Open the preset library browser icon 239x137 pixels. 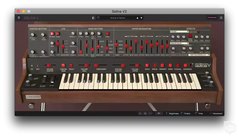[93, 18]
